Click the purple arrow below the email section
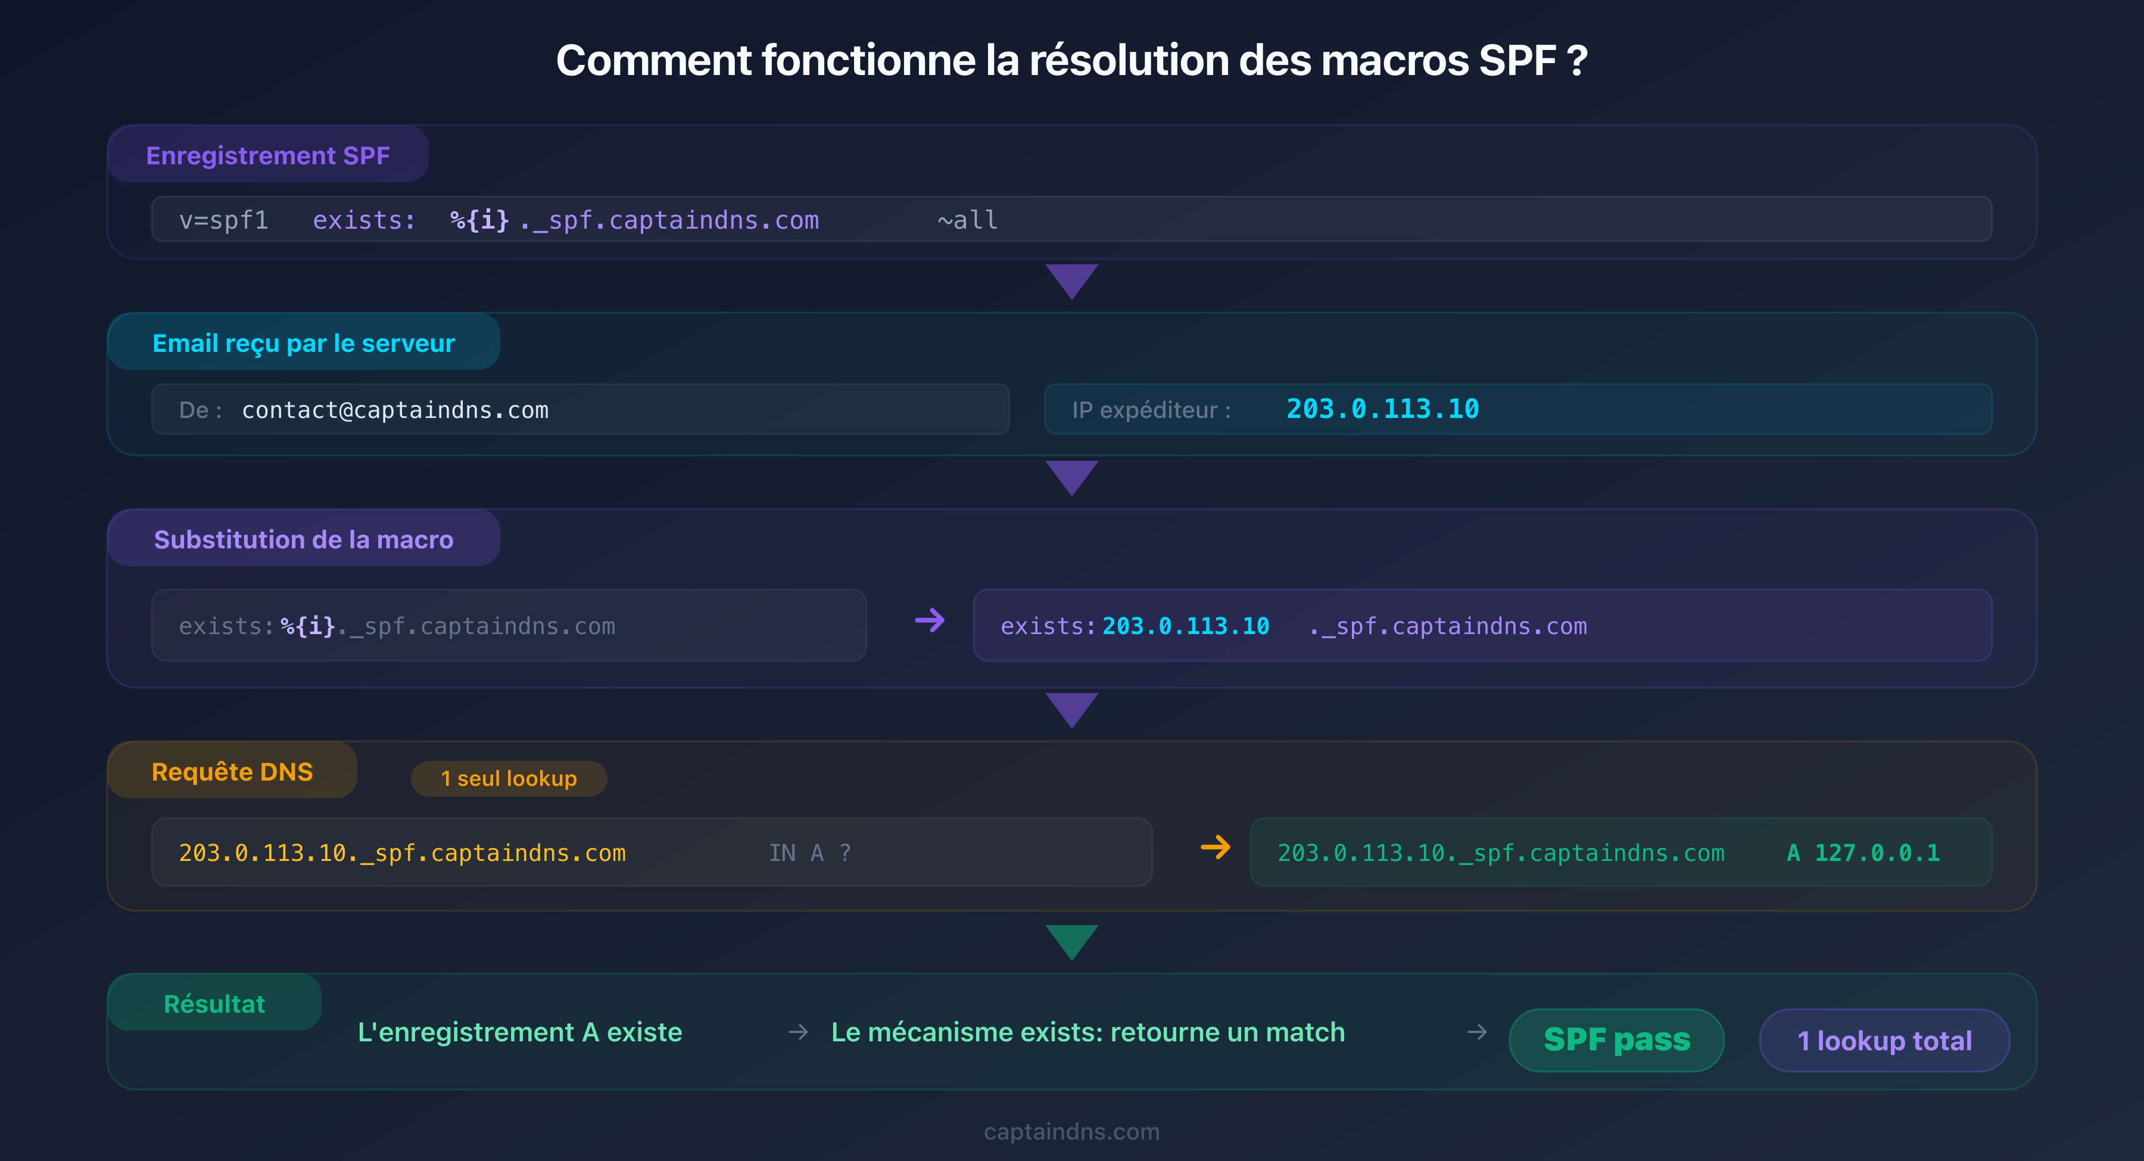The image size is (2144, 1161). (x=1072, y=479)
